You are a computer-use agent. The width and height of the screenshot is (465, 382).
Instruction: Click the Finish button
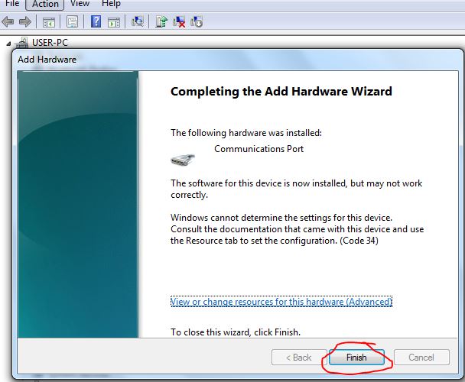point(356,358)
